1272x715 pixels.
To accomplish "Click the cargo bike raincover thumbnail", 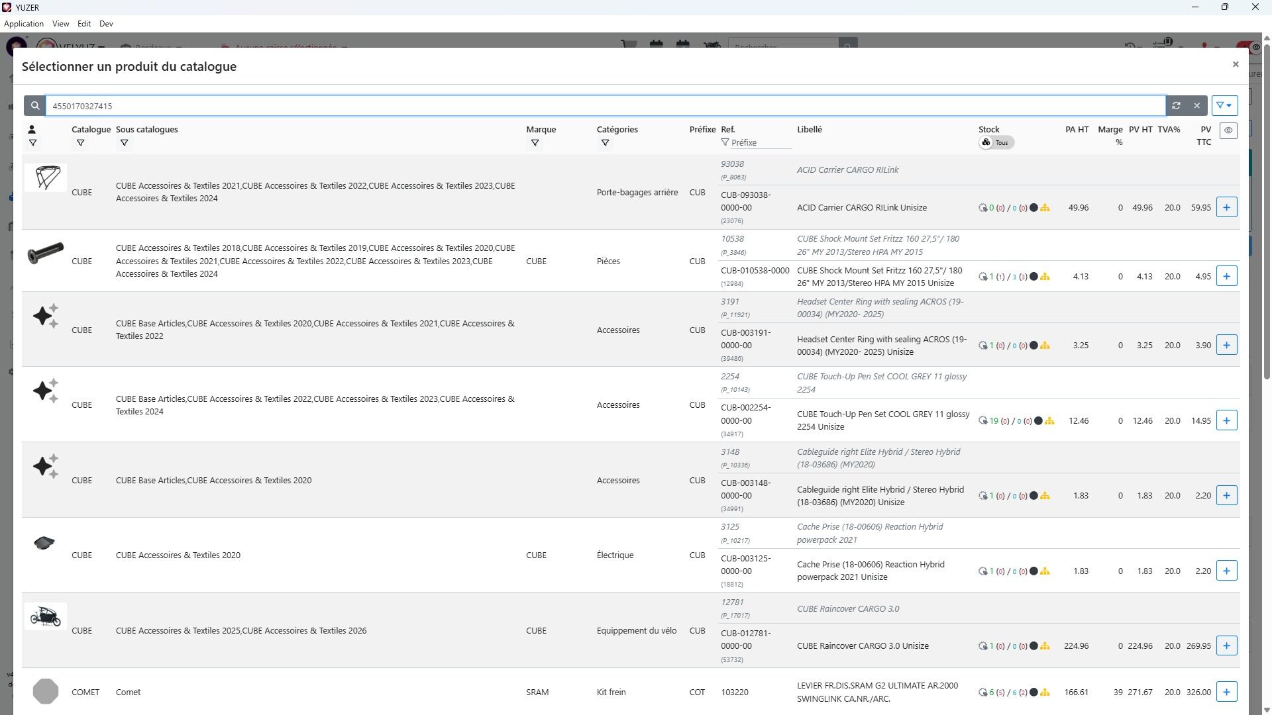I will pyautogui.click(x=45, y=616).
